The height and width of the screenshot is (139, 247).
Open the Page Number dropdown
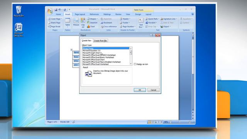(127, 27)
